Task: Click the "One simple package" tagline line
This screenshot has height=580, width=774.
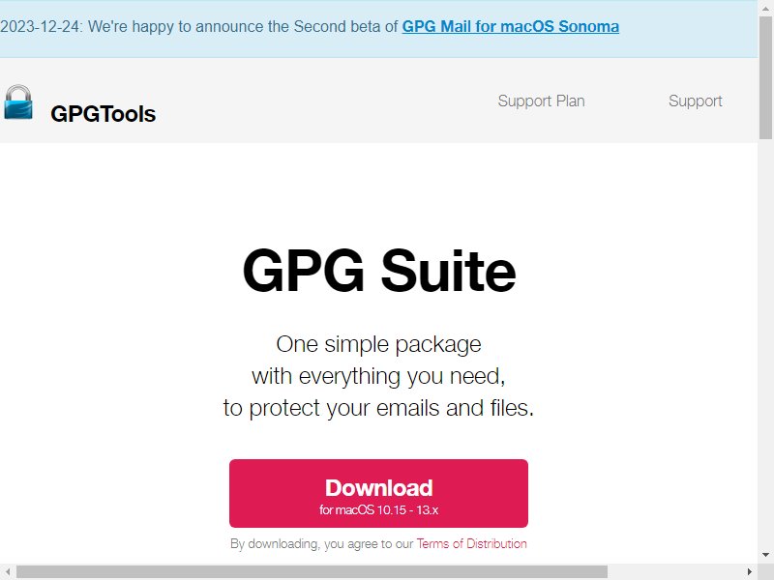Action: pyautogui.click(x=378, y=344)
